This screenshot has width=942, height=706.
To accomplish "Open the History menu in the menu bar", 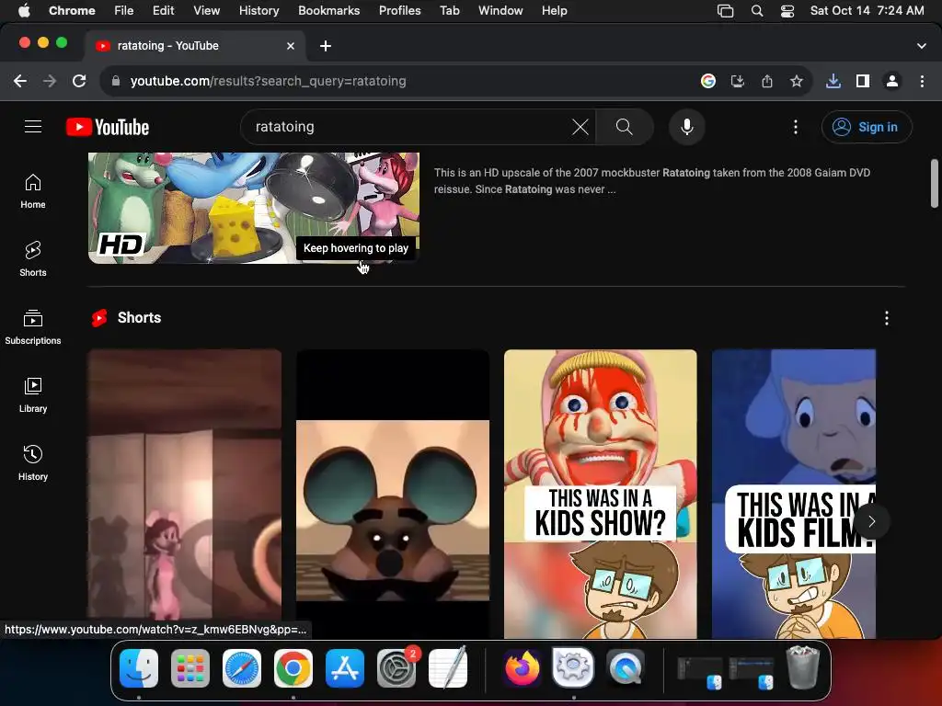I will click(x=258, y=11).
